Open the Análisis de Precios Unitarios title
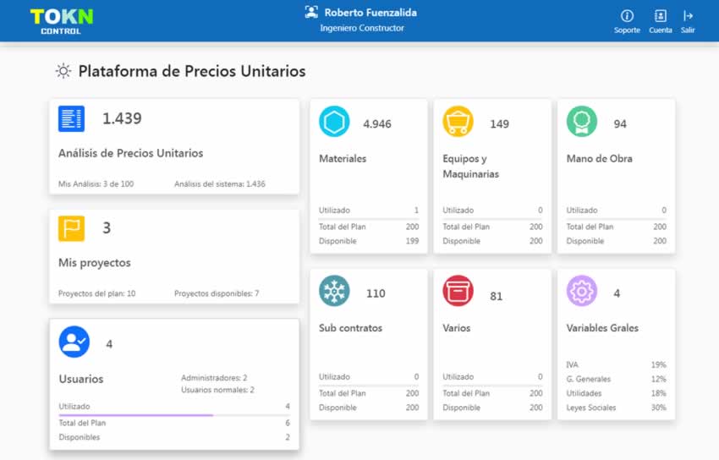 click(x=130, y=154)
